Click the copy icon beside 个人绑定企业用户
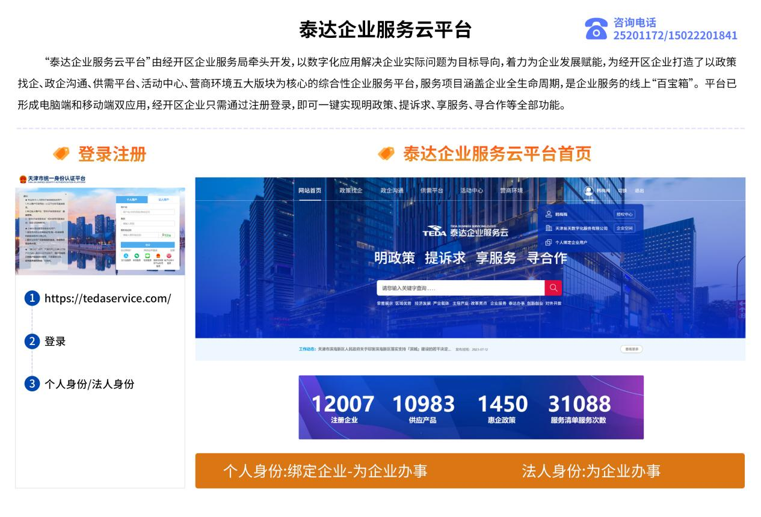 pos(549,242)
